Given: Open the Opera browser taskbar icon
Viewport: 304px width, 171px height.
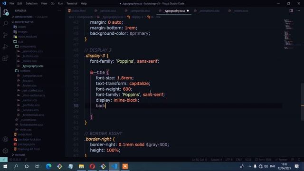Looking at the screenshot, I should [x=92, y=166].
